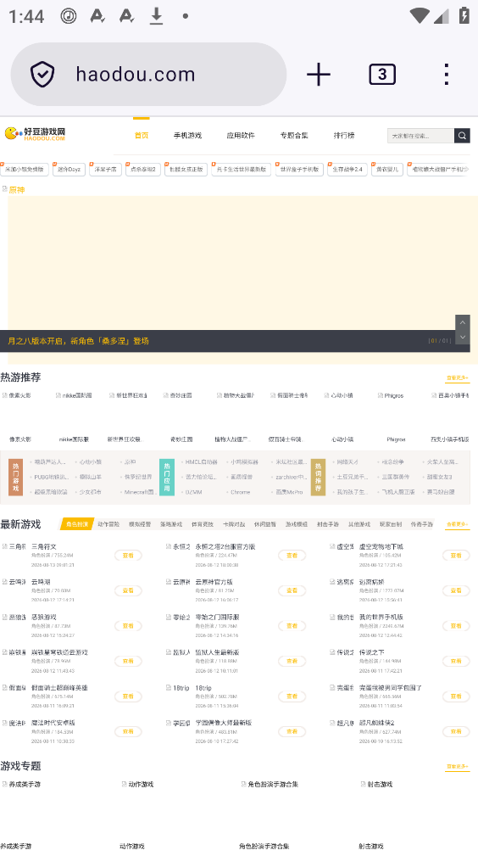The width and height of the screenshot is (478, 850).
Task: Select the 射击手游 game category tab
Action: [x=328, y=524]
